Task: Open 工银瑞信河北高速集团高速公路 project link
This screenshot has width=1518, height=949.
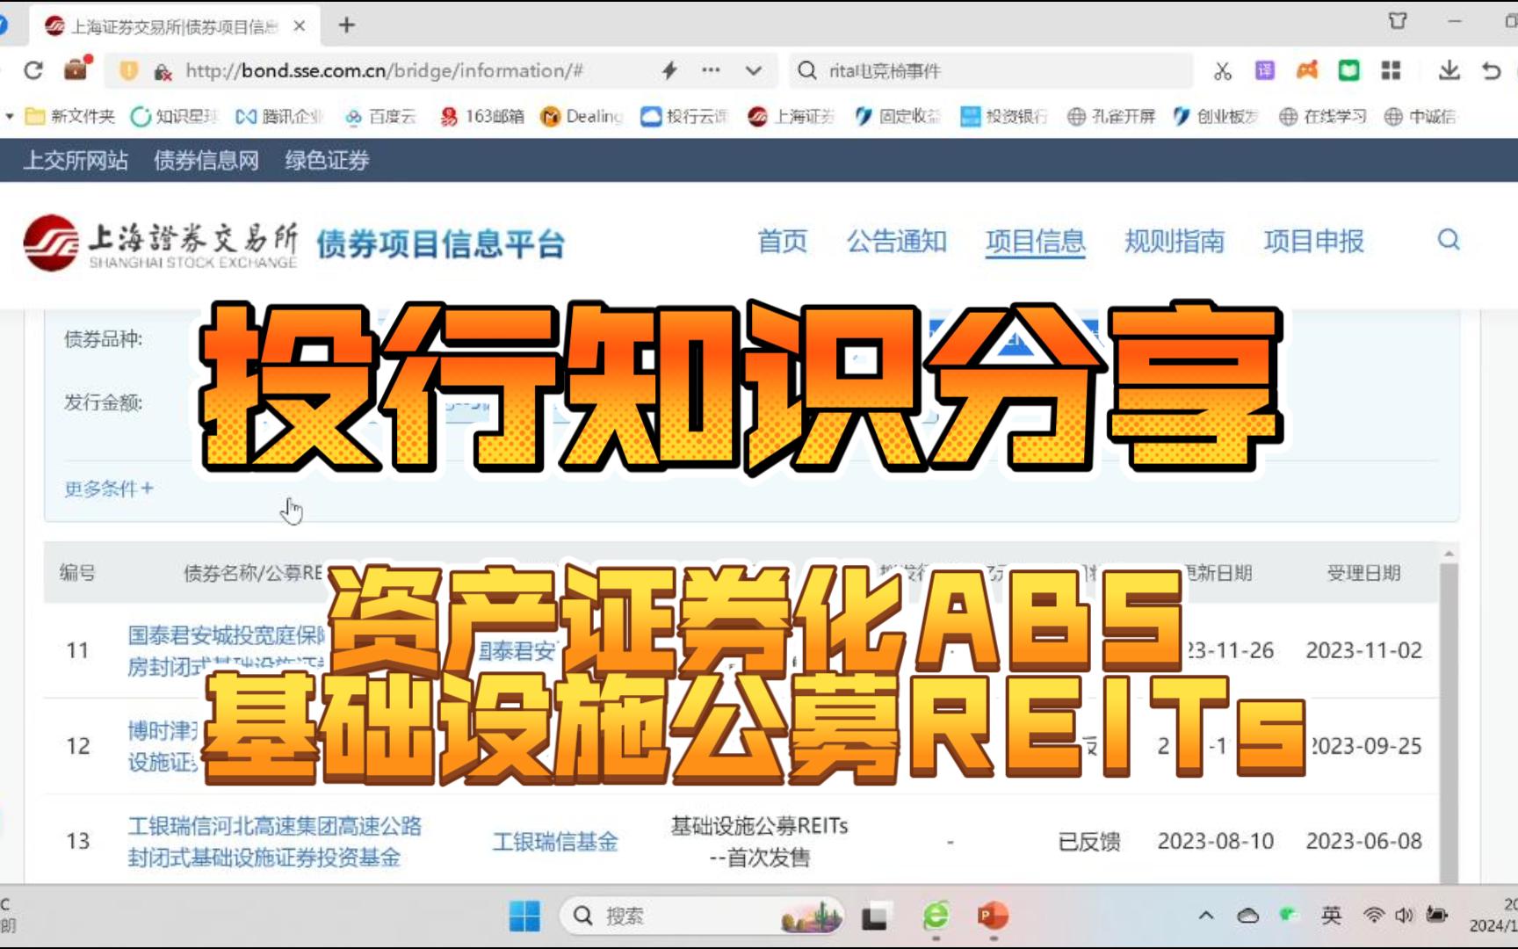Action: pos(274,841)
